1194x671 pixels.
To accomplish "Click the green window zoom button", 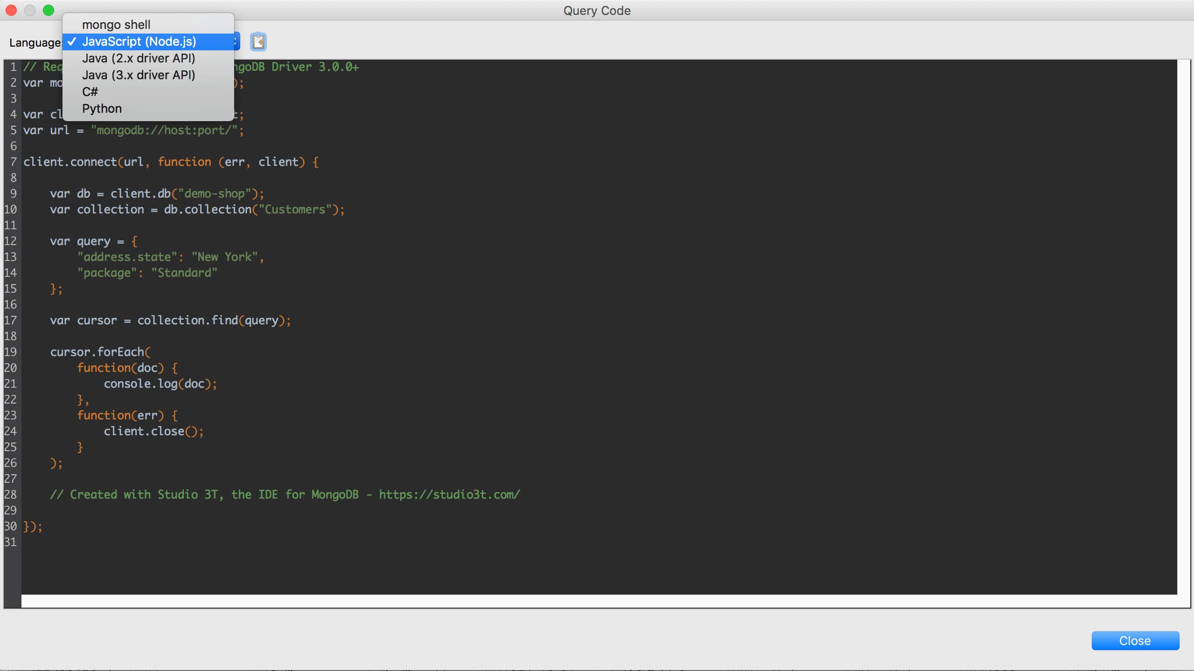I will point(49,10).
